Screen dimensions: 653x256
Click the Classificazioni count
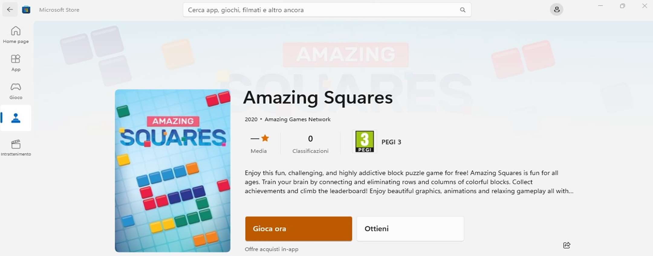(310, 142)
